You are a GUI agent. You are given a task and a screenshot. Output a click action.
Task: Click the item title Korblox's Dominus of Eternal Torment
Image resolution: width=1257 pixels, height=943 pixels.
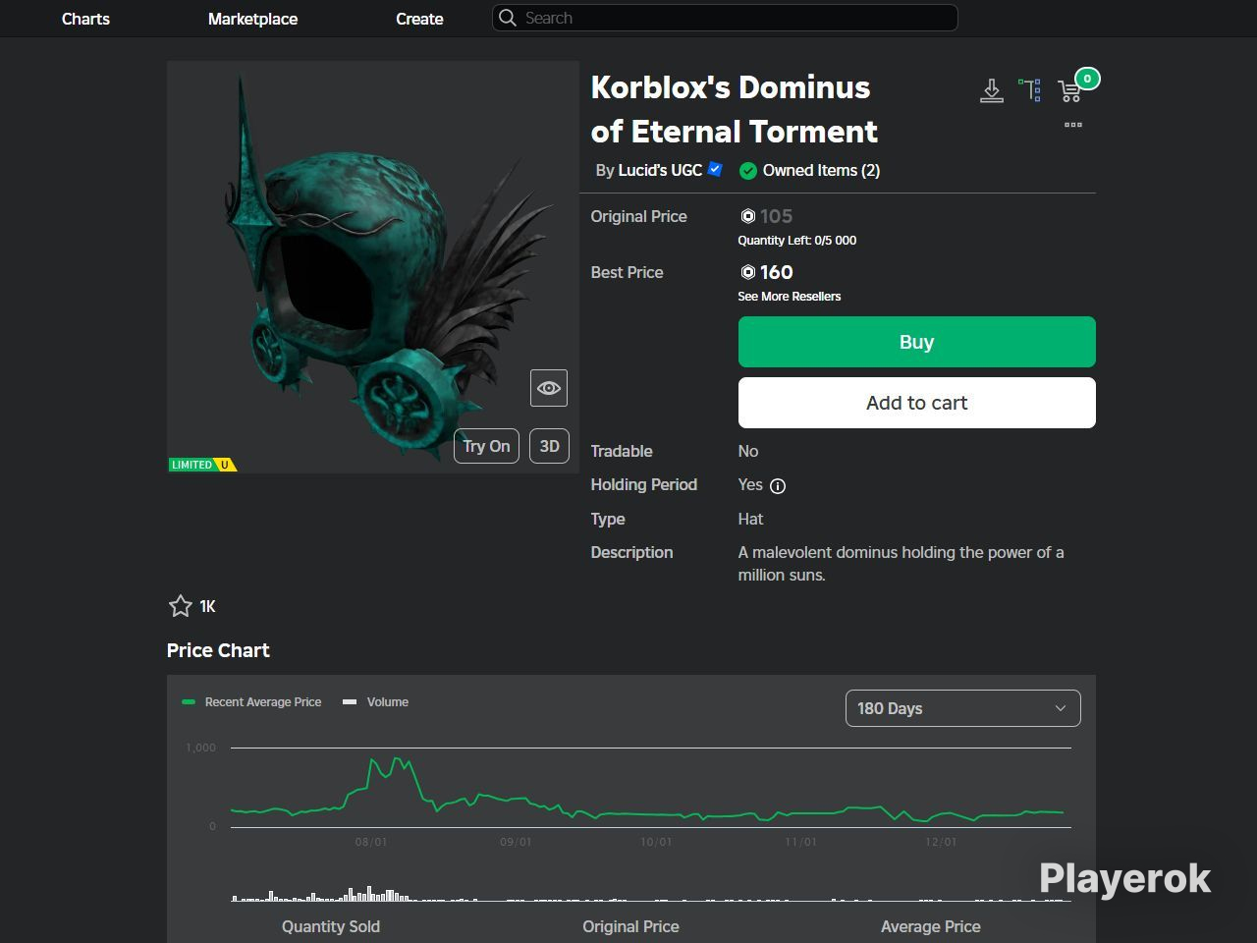[735, 109]
